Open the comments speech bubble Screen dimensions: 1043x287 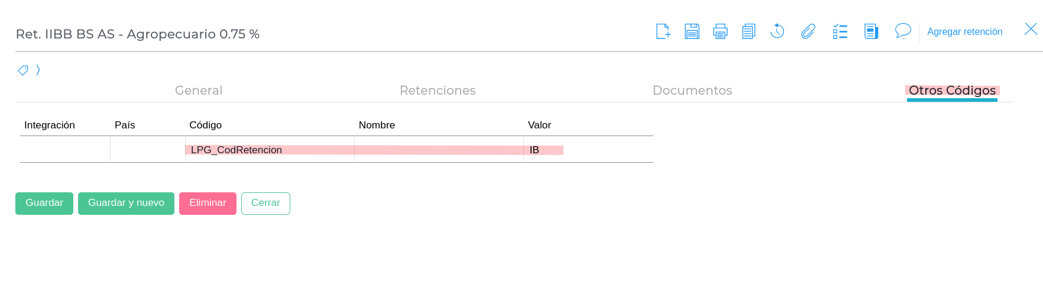click(x=903, y=31)
